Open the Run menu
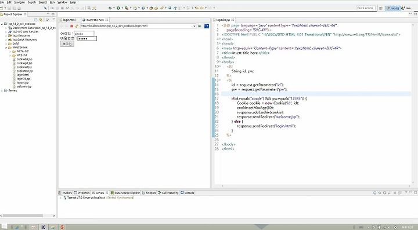 (x=52, y=2)
